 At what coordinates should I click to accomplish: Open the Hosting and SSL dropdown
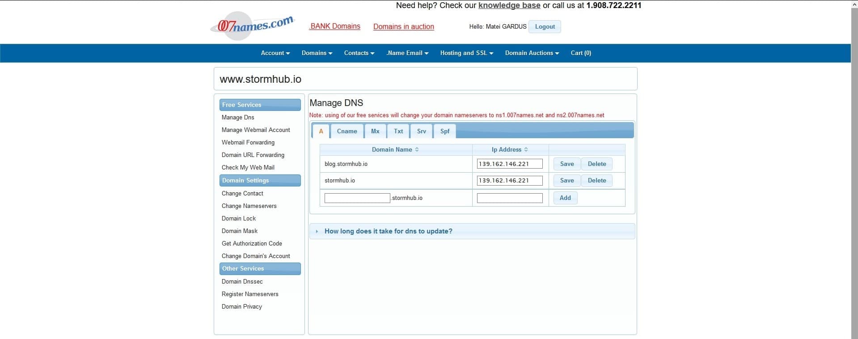[467, 53]
